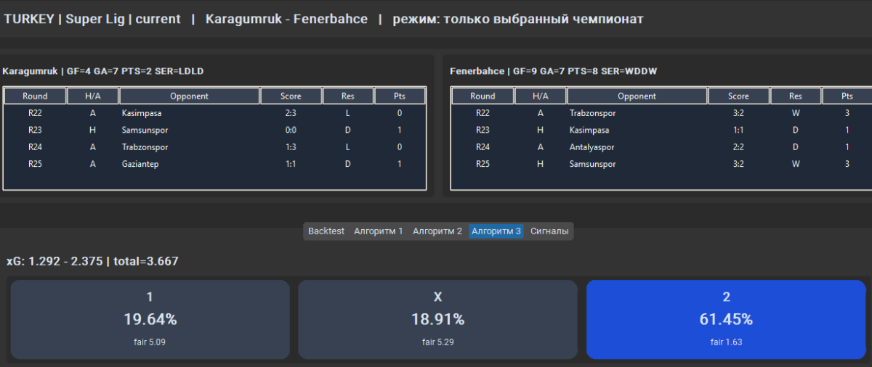Click Samsunspor opponent in Karagumruk table
Viewport: 872px width, 367px height.
click(x=145, y=131)
